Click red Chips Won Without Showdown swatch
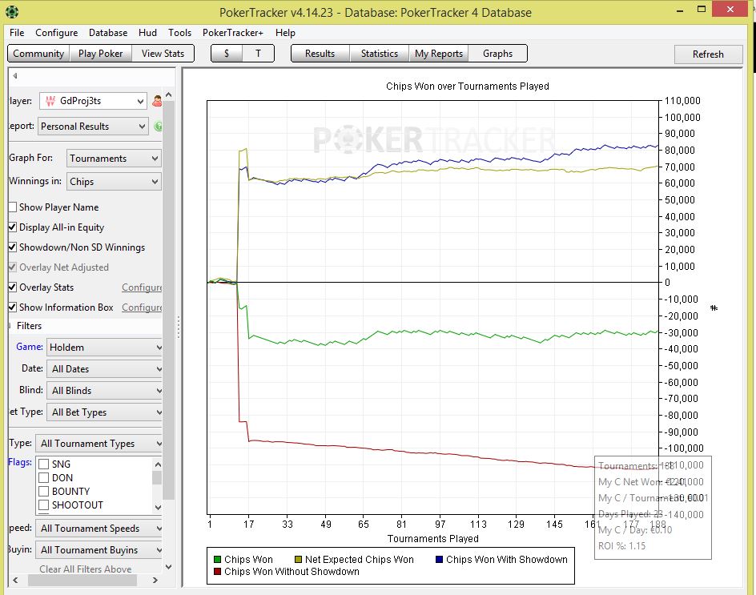This screenshot has width=756, height=595. click(x=218, y=571)
